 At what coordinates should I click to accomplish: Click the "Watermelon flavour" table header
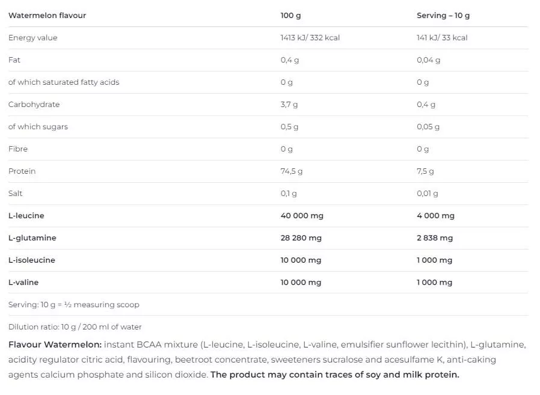(x=47, y=16)
